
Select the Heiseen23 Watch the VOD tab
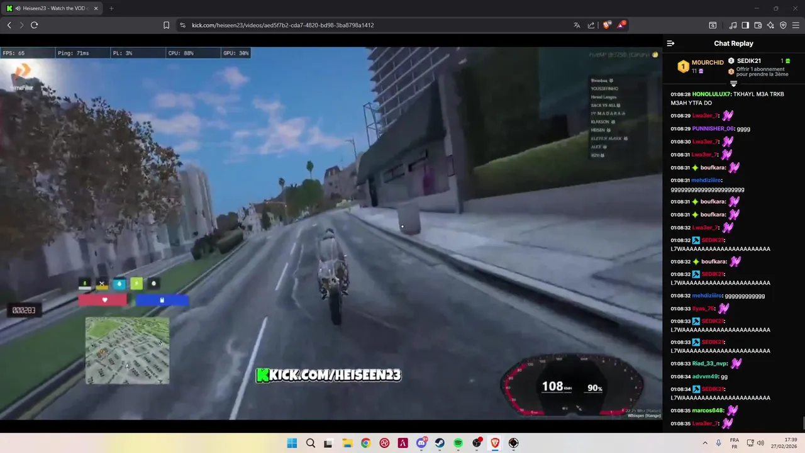52,8
